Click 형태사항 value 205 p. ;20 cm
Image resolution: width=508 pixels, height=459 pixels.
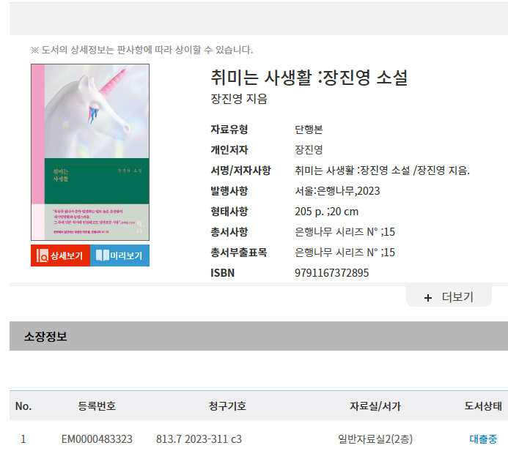(327, 212)
